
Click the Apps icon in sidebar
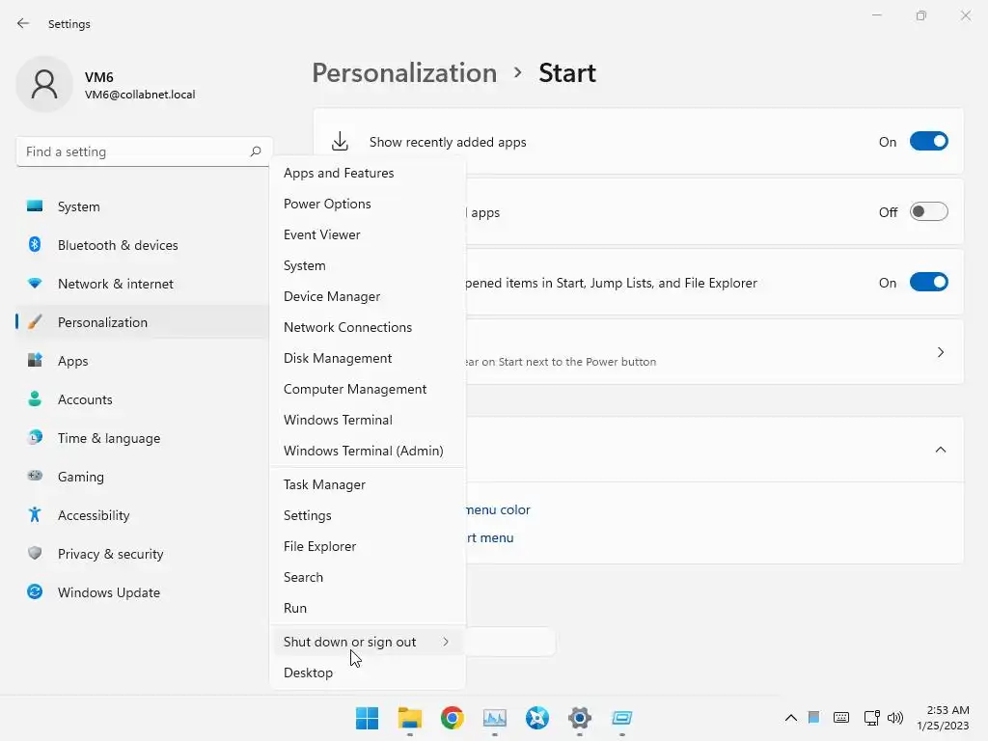35,361
